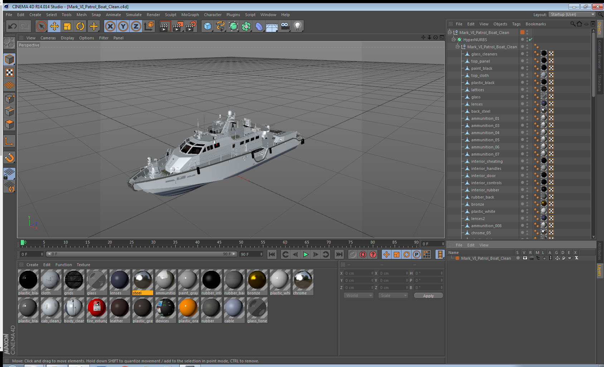This screenshot has width=604, height=367.
Task: Open the spline pen tools icon
Action: pos(220,26)
